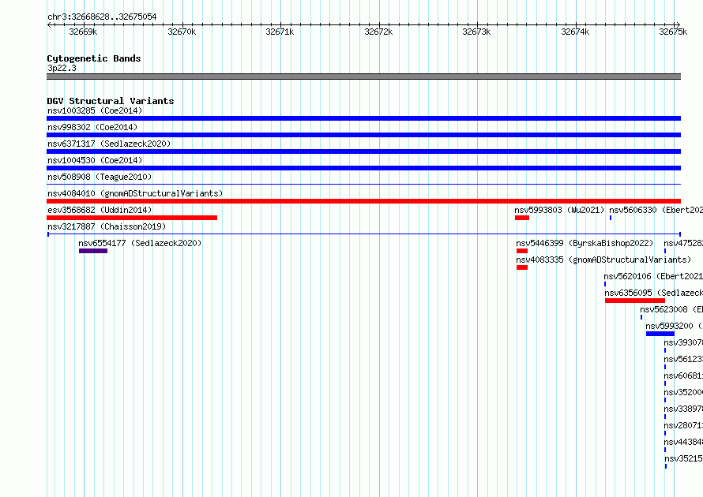
Task: Open the nsv6371317 (Sedlazeck2020) variant label
Action: click(109, 144)
